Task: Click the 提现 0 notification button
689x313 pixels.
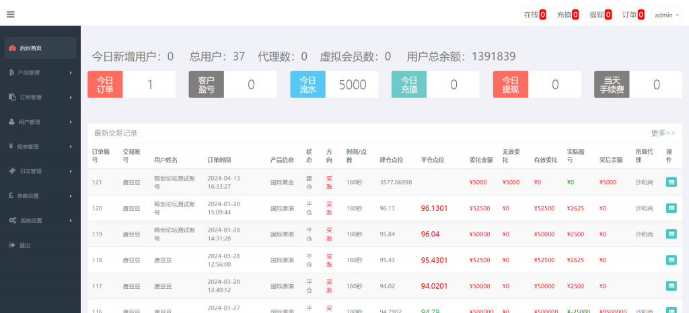Action: point(600,15)
